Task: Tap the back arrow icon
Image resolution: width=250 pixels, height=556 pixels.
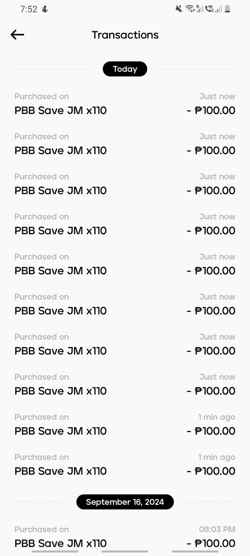Action: (x=17, y=35)
